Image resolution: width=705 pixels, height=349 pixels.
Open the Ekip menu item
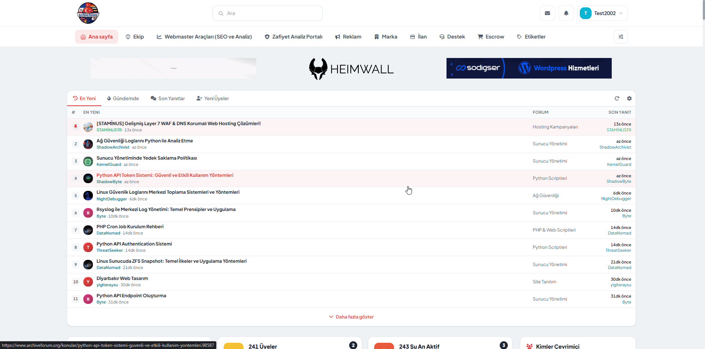135,37
